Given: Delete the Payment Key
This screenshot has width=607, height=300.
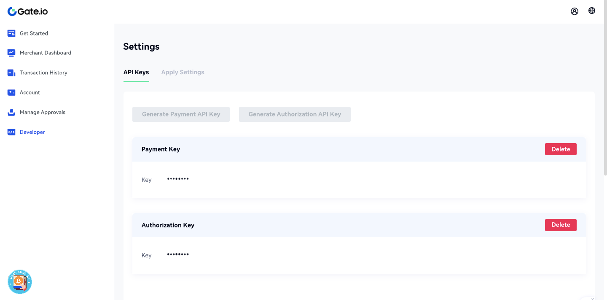Looking at the screenshot, I should pos(561,149).
